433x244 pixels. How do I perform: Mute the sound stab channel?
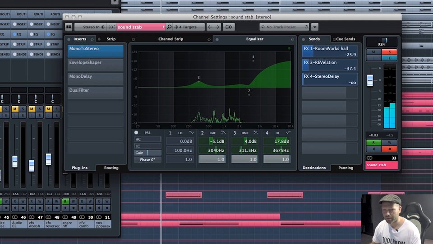click(373, 52)
